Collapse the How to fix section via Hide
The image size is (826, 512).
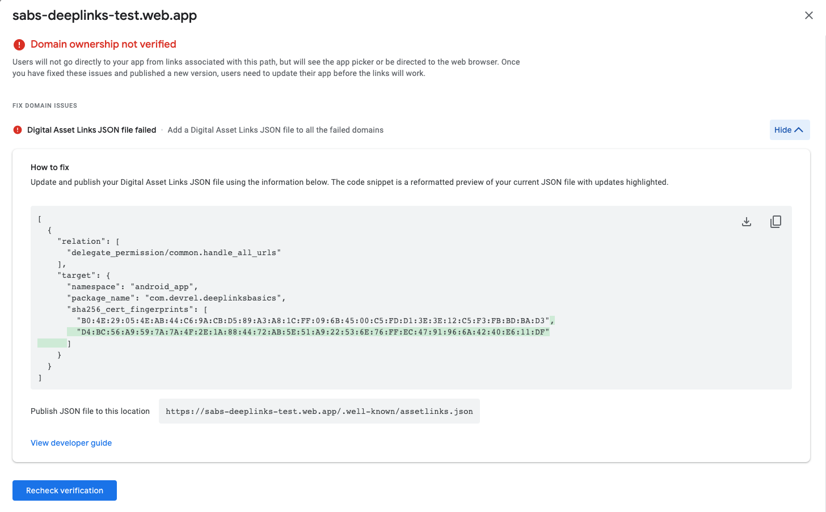click(789, 129)
